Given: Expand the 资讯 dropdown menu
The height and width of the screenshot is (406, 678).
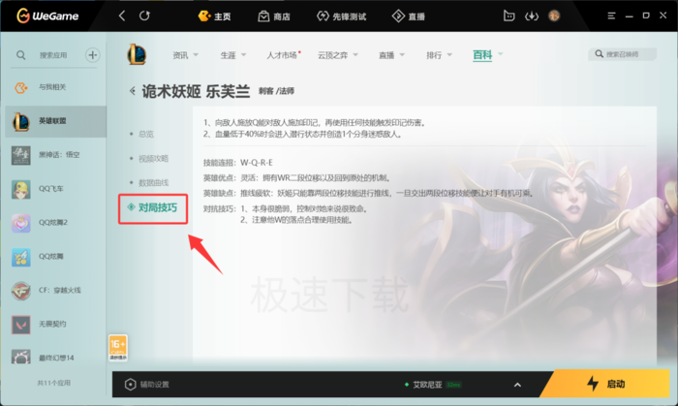Looking at the screenshot, I should point(185,55).
